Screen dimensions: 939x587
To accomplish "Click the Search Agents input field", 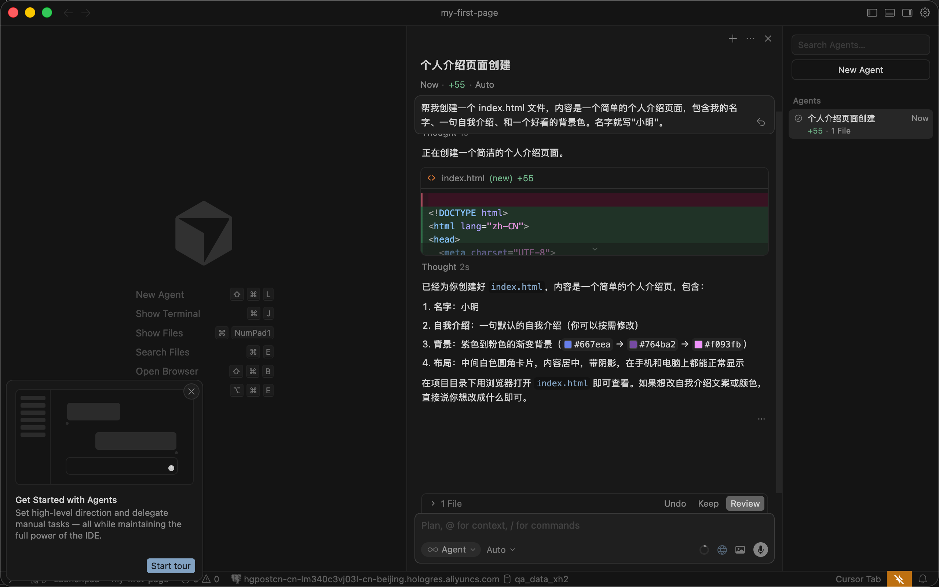I will click(860, 45).
